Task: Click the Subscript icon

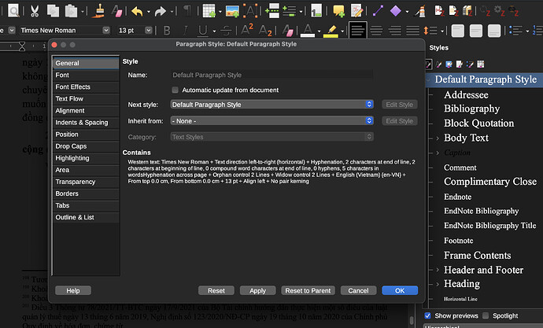Action: pos(265,31)
